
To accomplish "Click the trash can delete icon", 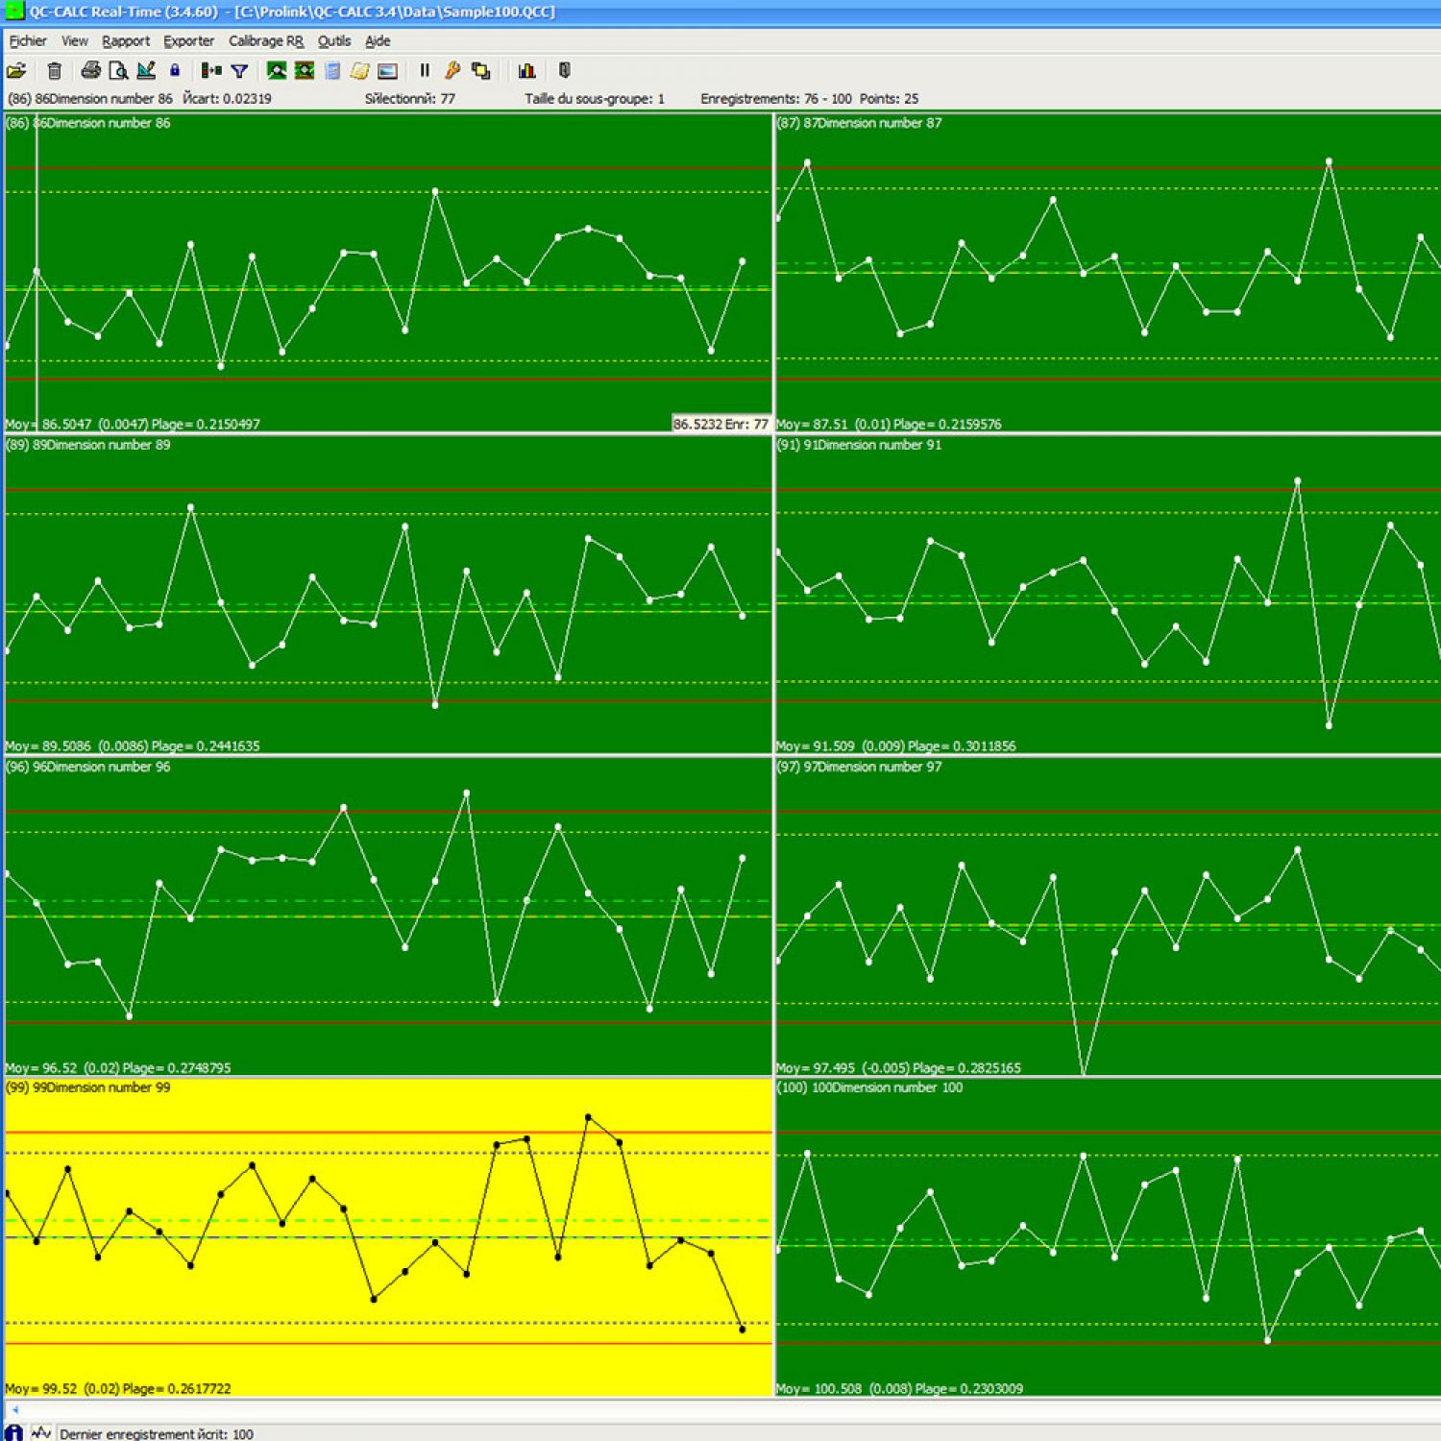I will pyautogui.click(x=55, y=70).
